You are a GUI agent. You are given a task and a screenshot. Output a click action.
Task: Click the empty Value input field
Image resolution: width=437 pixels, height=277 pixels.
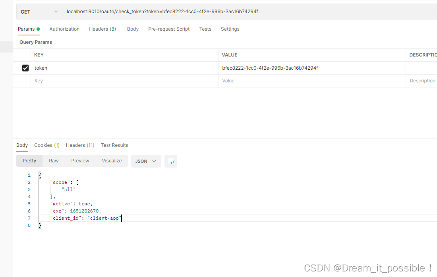[312, 81]
